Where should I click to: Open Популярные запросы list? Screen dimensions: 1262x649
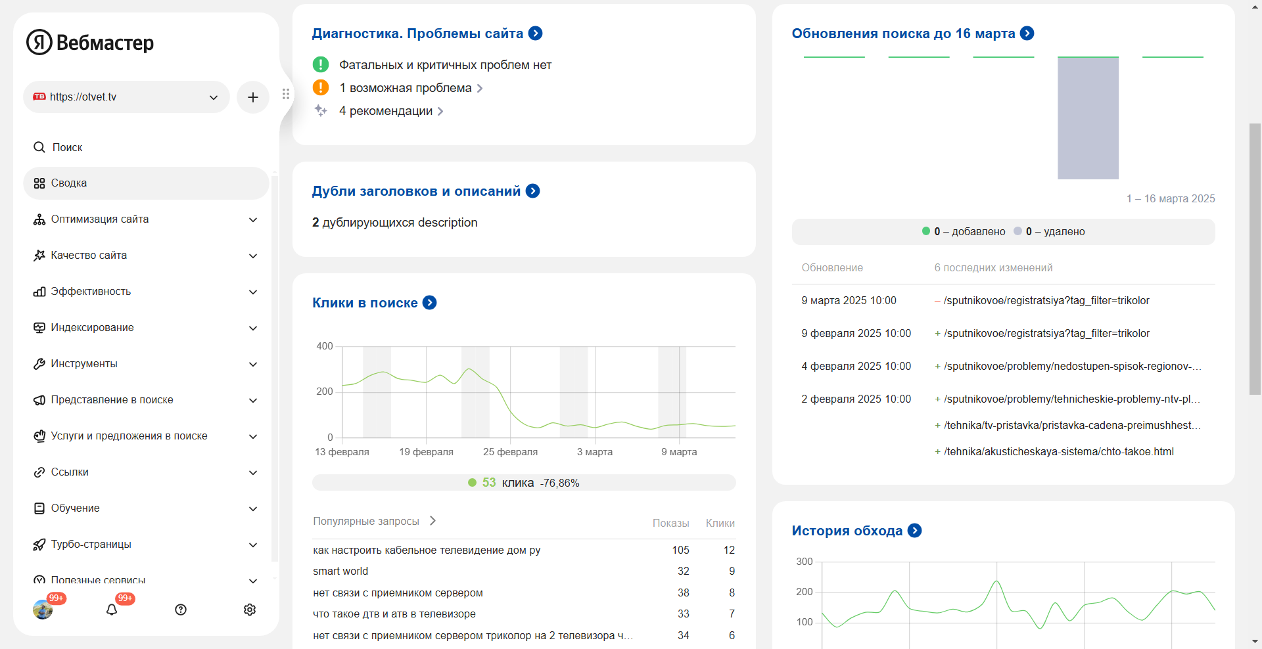(374, 521)
